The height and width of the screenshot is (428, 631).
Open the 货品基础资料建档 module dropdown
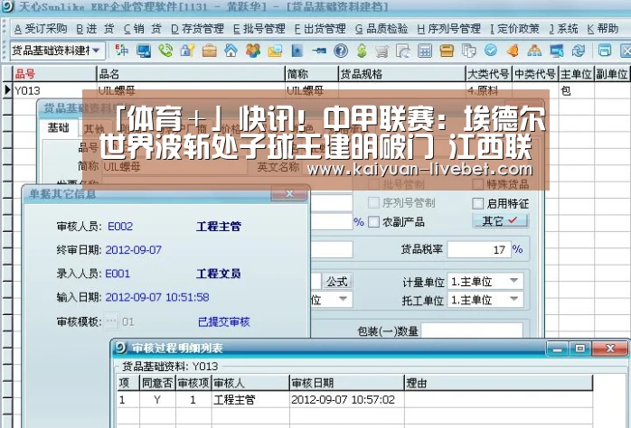[97, 51]
